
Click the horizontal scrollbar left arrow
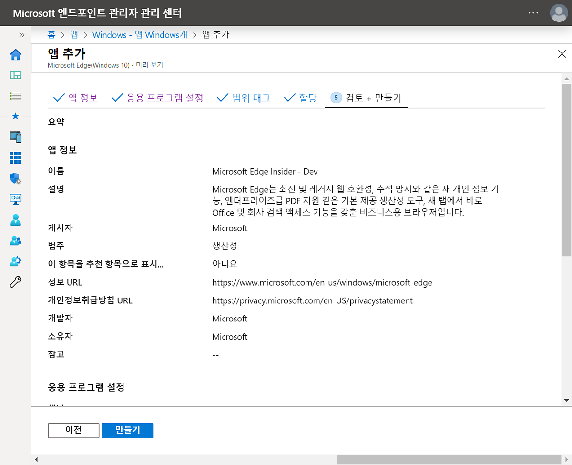[36, 460]
